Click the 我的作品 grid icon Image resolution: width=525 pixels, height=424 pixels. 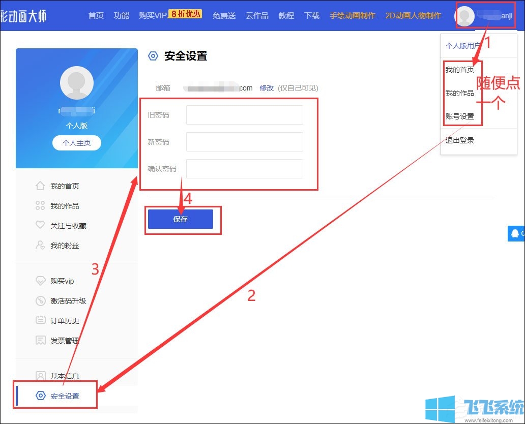[41, 206]
